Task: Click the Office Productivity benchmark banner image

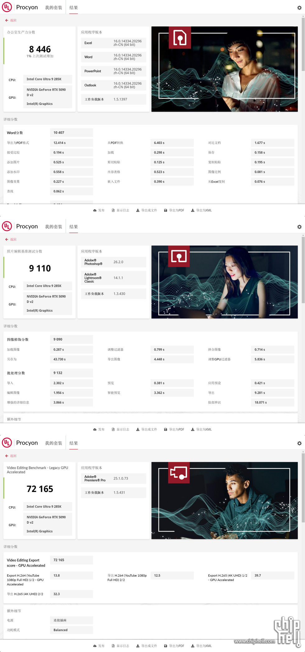Action: [224, 69]
